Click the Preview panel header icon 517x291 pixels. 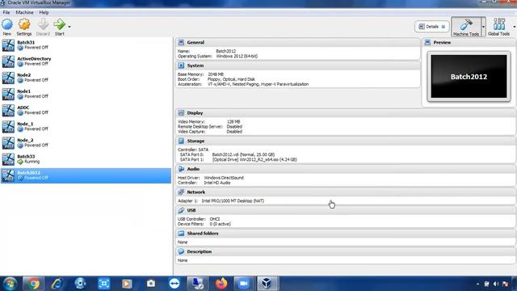pyautogui.click(x=427, y=42)
